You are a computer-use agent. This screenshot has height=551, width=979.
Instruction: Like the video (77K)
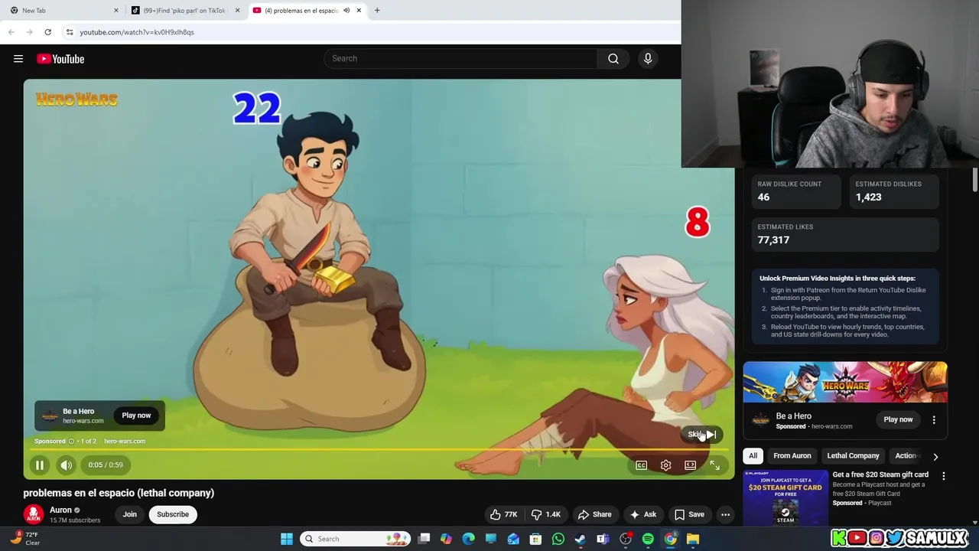(x=503, y=514)
